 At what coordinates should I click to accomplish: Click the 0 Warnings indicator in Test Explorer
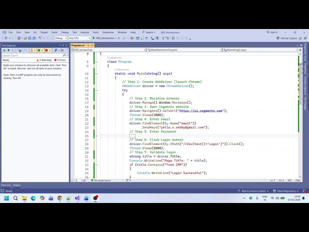pos(44,60)
